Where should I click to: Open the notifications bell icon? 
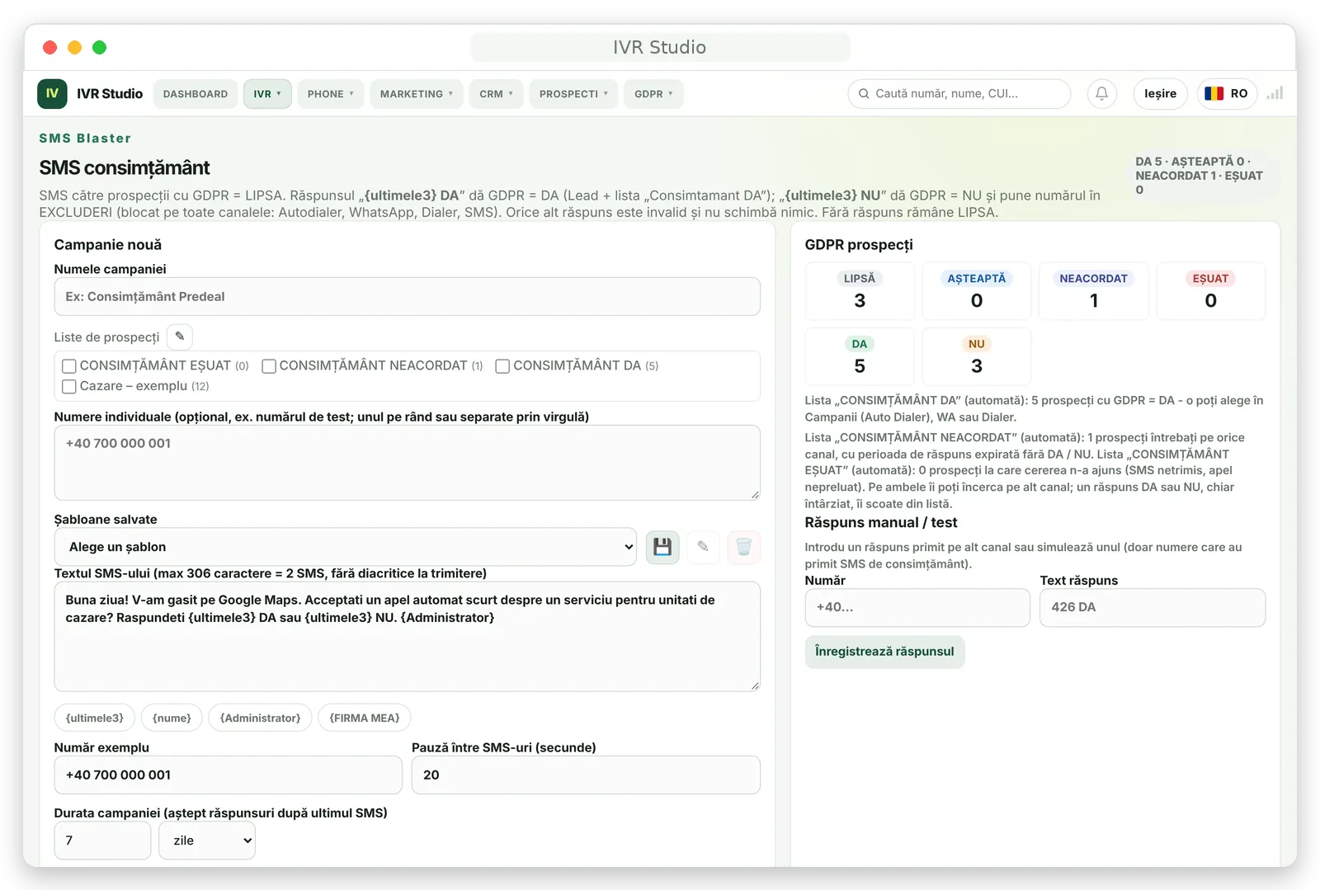coord(1101,94)
